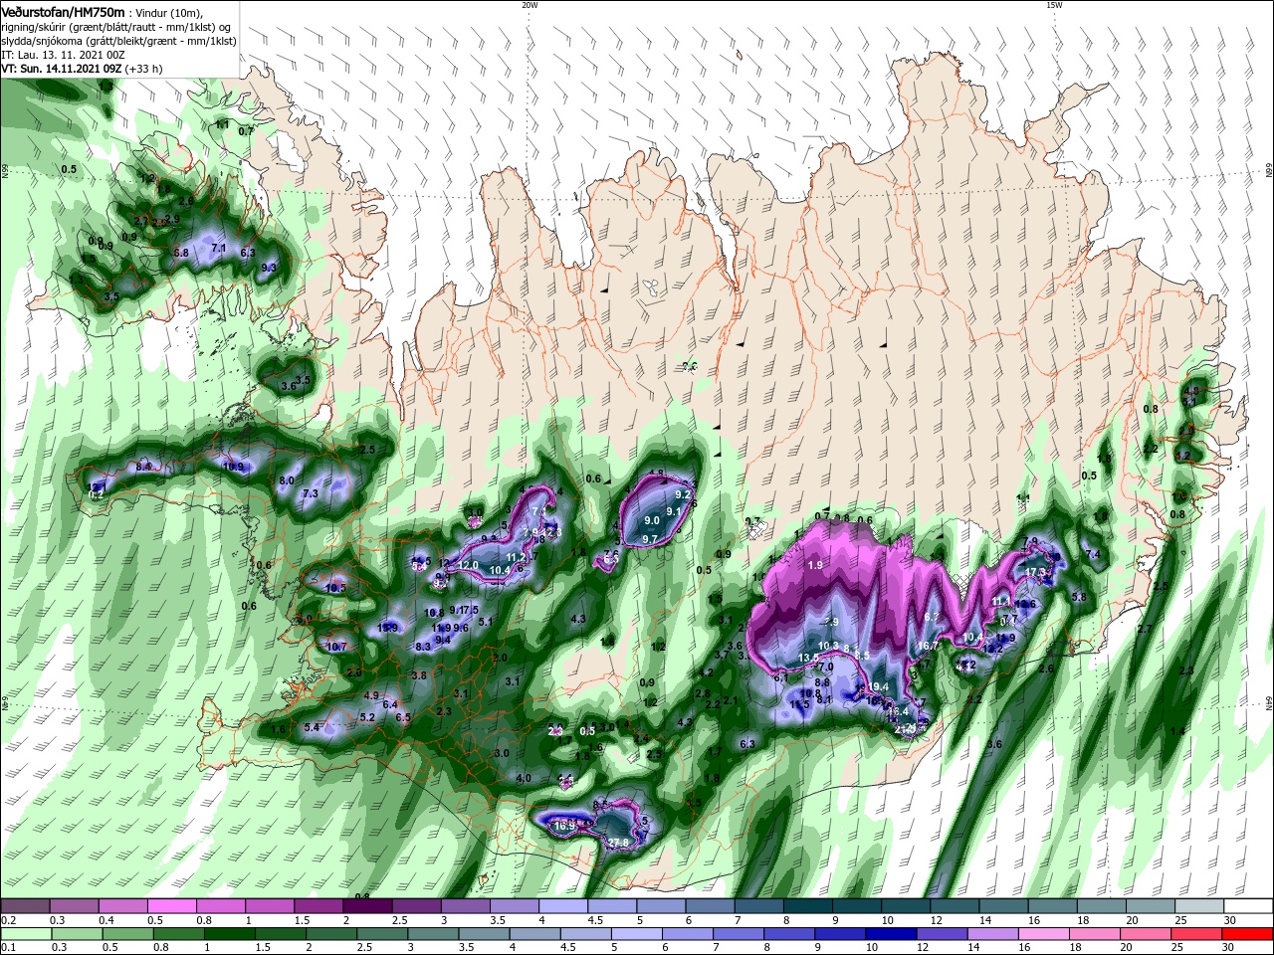Click the bright pink 0.5–0.8 legend swatch
The height and width of the screenshot is (955, 1274).
pos(171,907)
